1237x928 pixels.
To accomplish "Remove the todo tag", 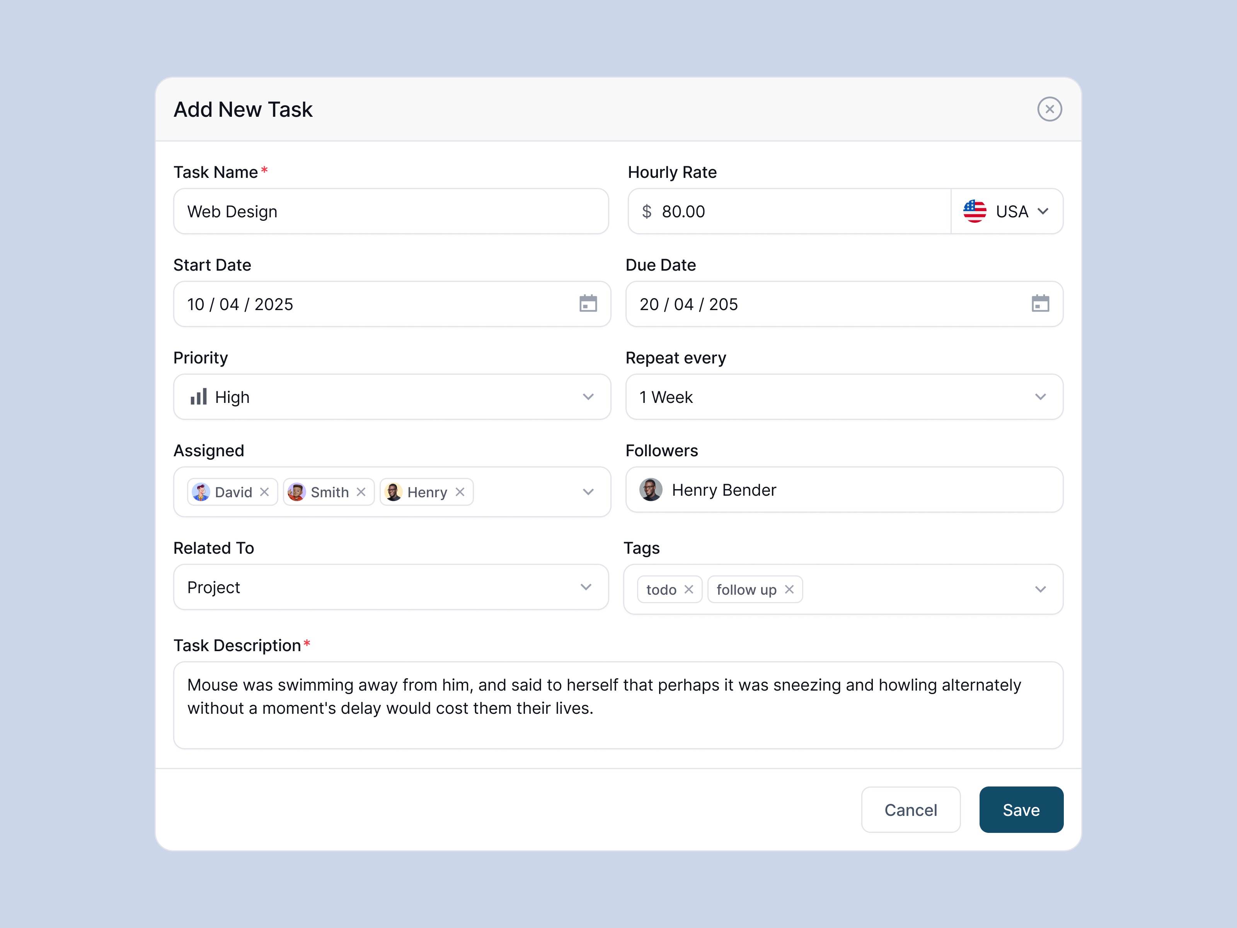I will (x=690, y=589).
